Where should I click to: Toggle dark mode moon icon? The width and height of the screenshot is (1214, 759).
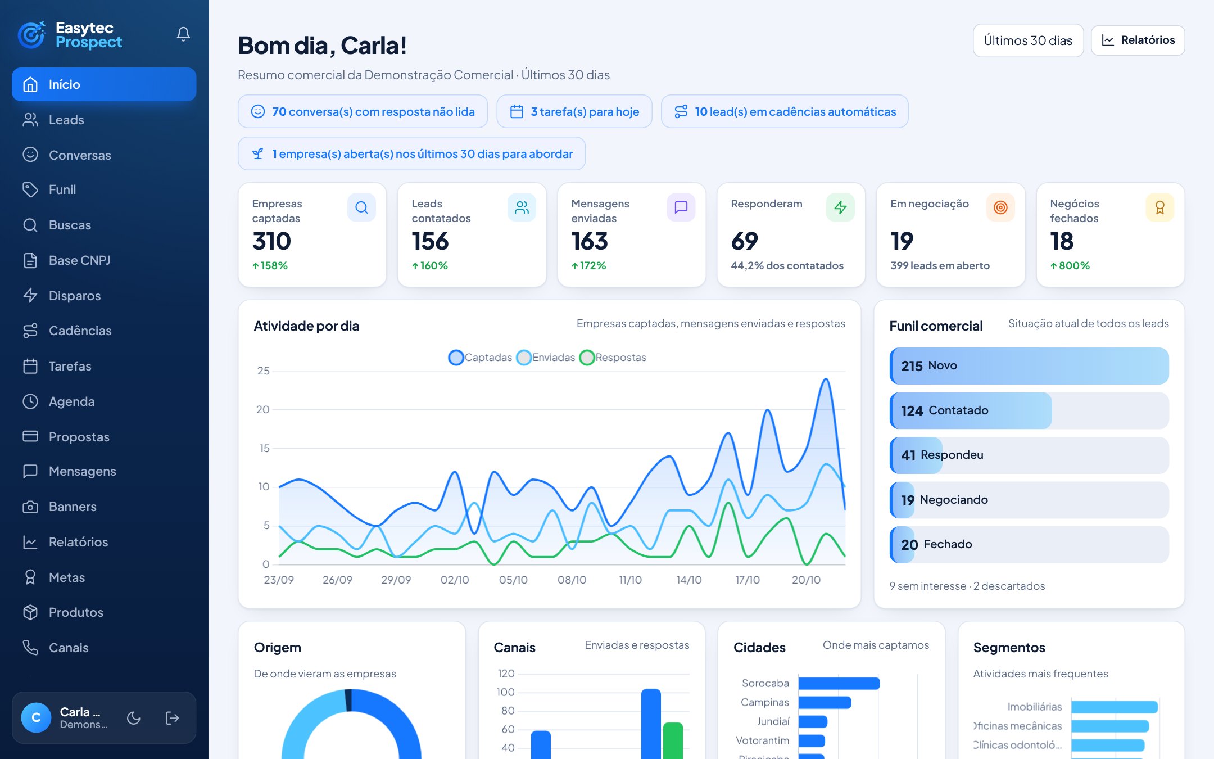pyautogui.click(x=134, y=718)
